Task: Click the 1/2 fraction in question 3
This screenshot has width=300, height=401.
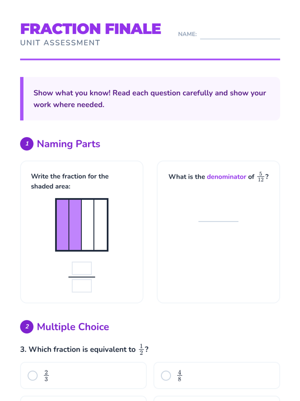Action: coord(141,349)
